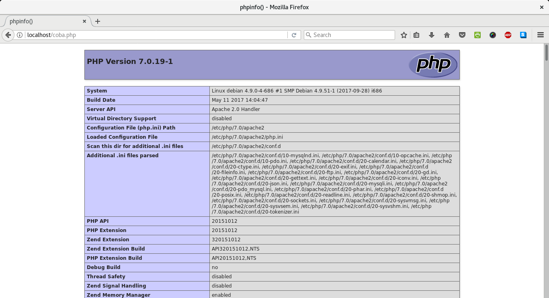Open the Adblock Plus ABP icon
549x298 pixels.
508,35
